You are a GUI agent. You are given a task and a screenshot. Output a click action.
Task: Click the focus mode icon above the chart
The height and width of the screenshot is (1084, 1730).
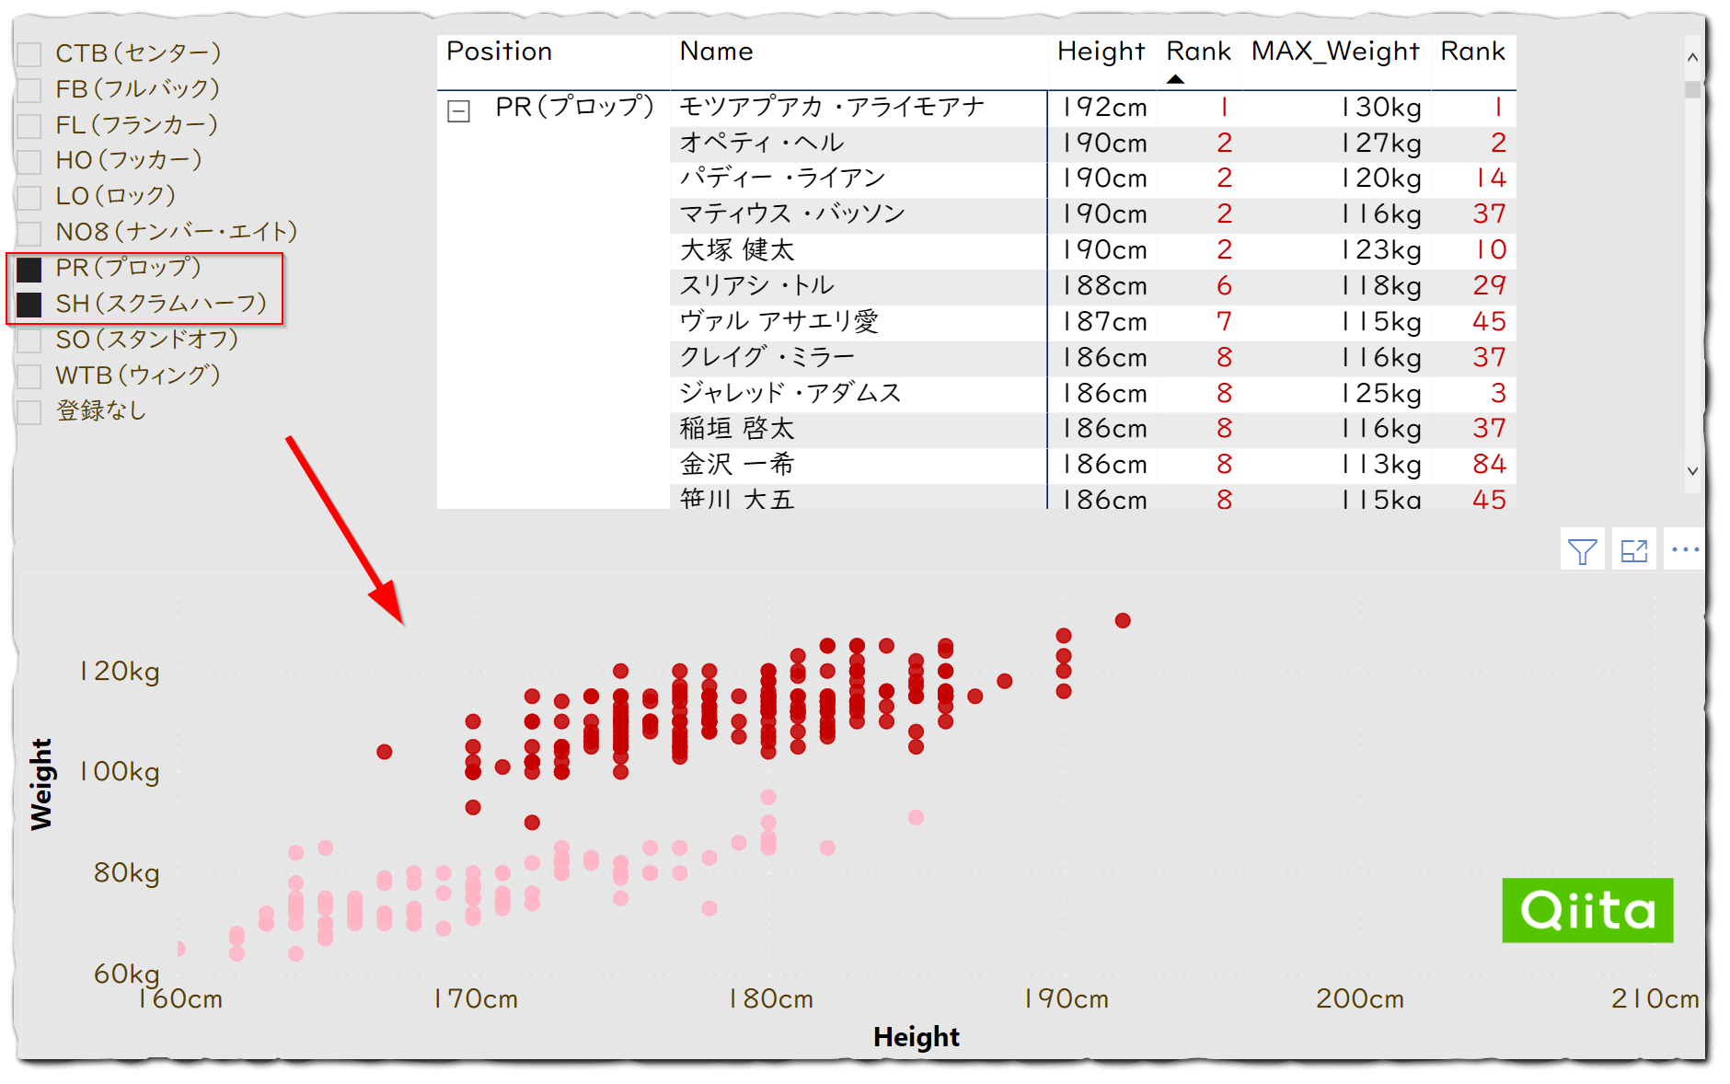[x=1633, y=551]
